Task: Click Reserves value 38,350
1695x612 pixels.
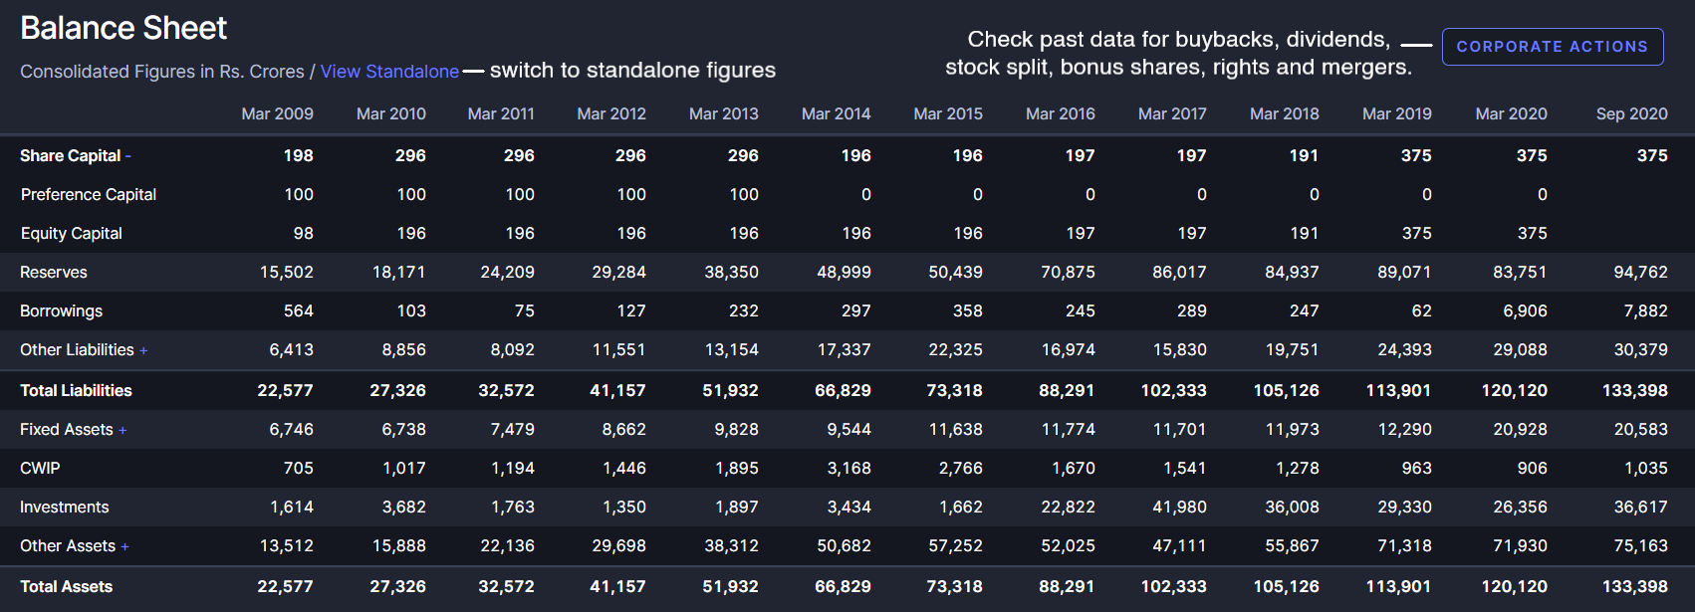Action: (731, 272)
